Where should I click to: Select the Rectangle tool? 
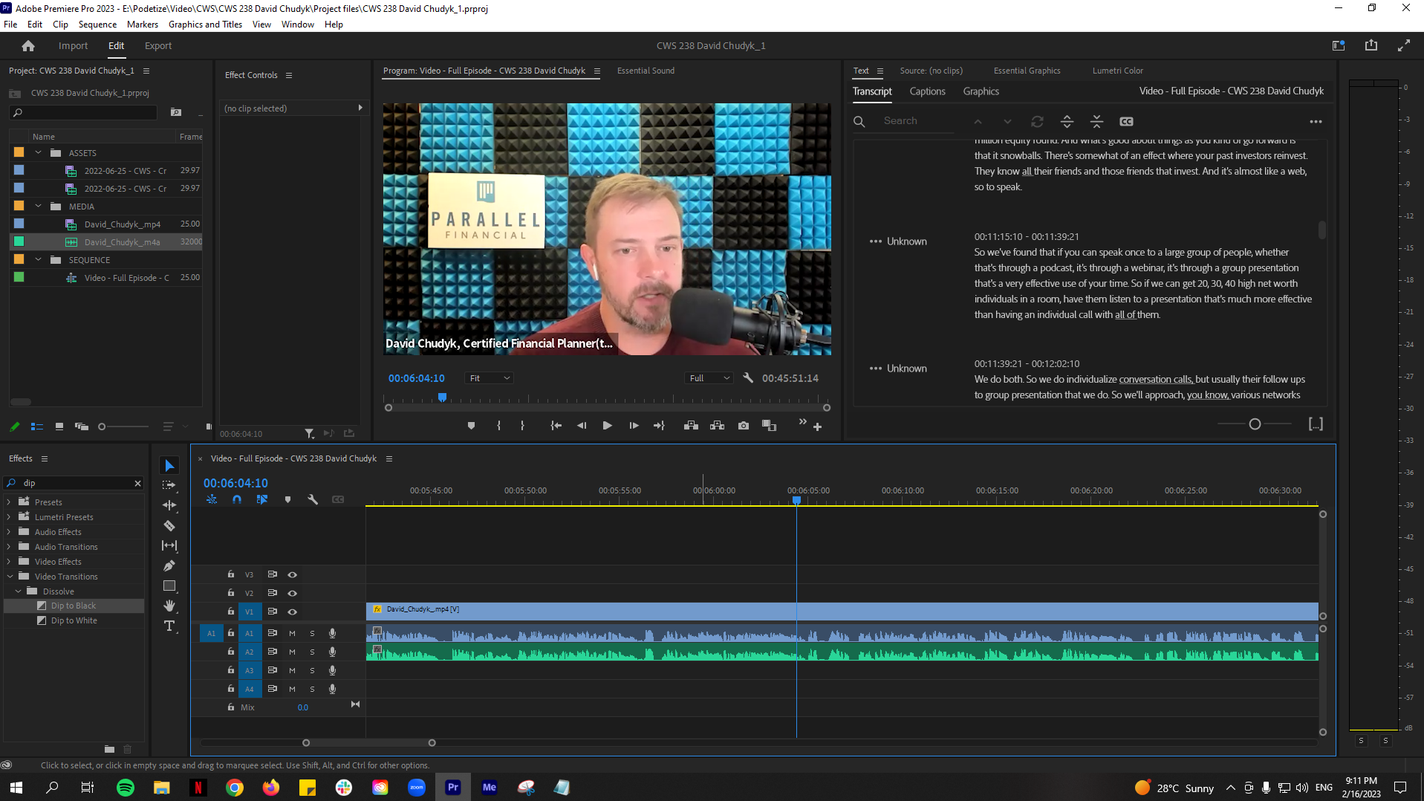(169, 586)
